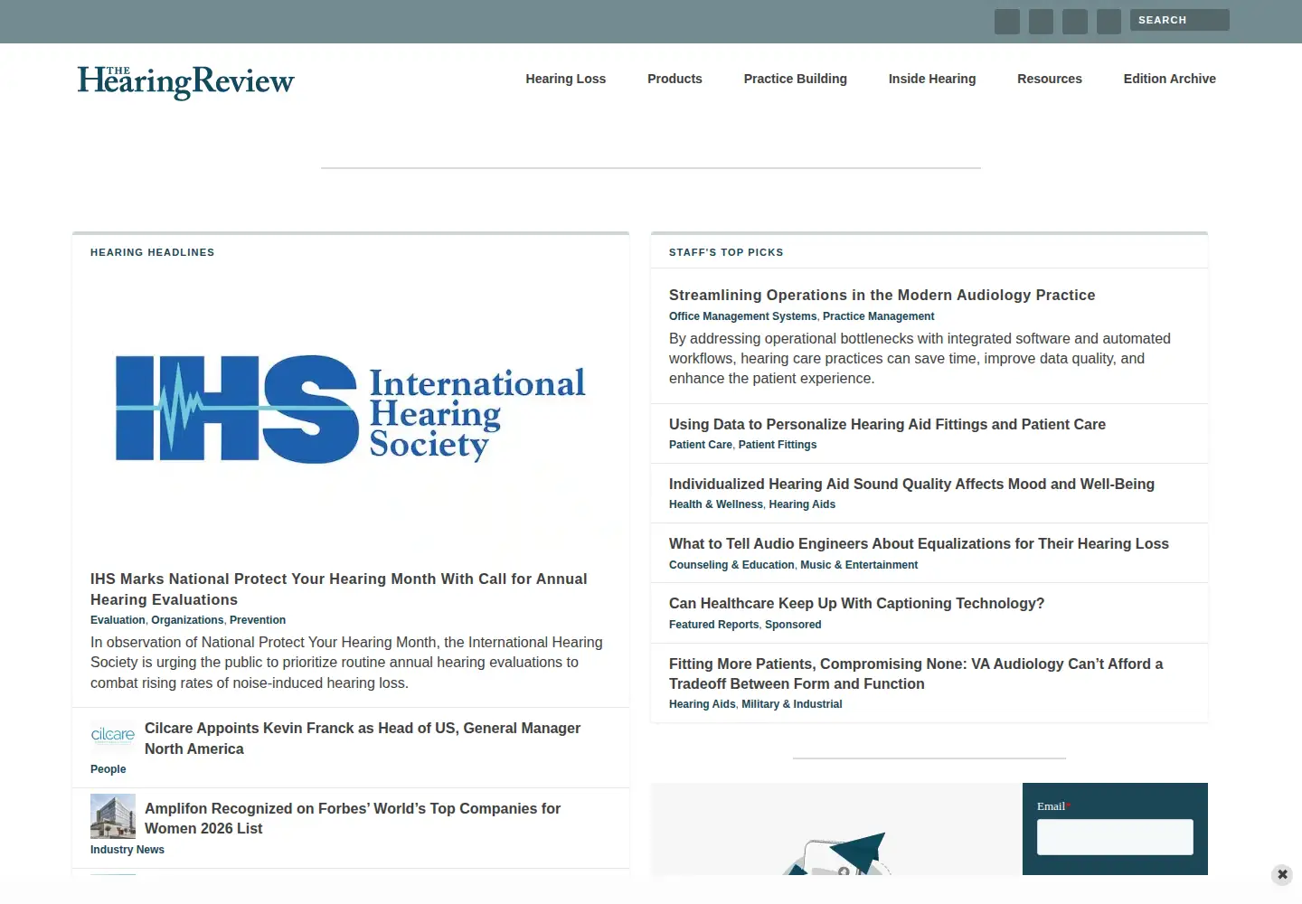Dismiss the bottom banner with the X icon
1302x904 pixels.
point(1282,874)
